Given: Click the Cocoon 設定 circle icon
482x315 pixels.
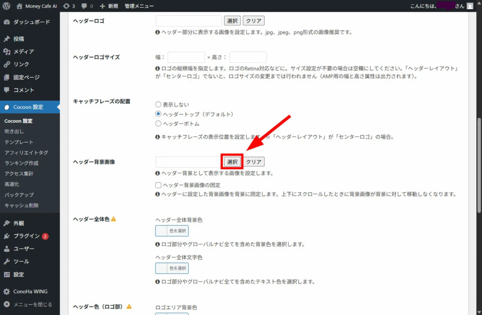Looking at the screenshot, I should pyautogui.click(x=7, y=107).
